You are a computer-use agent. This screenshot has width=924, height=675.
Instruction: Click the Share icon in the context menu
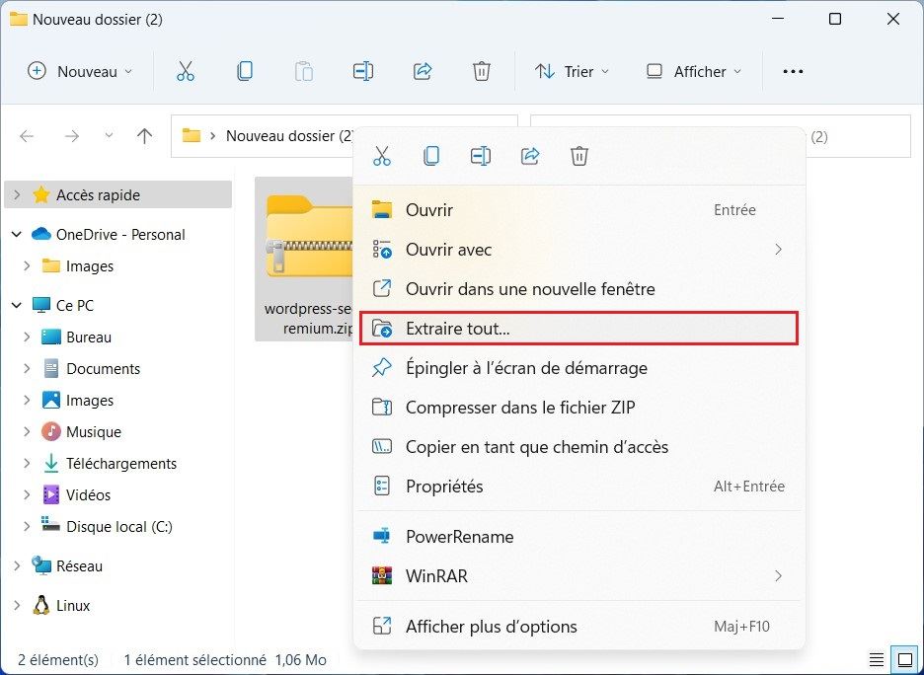pos(530,156)
